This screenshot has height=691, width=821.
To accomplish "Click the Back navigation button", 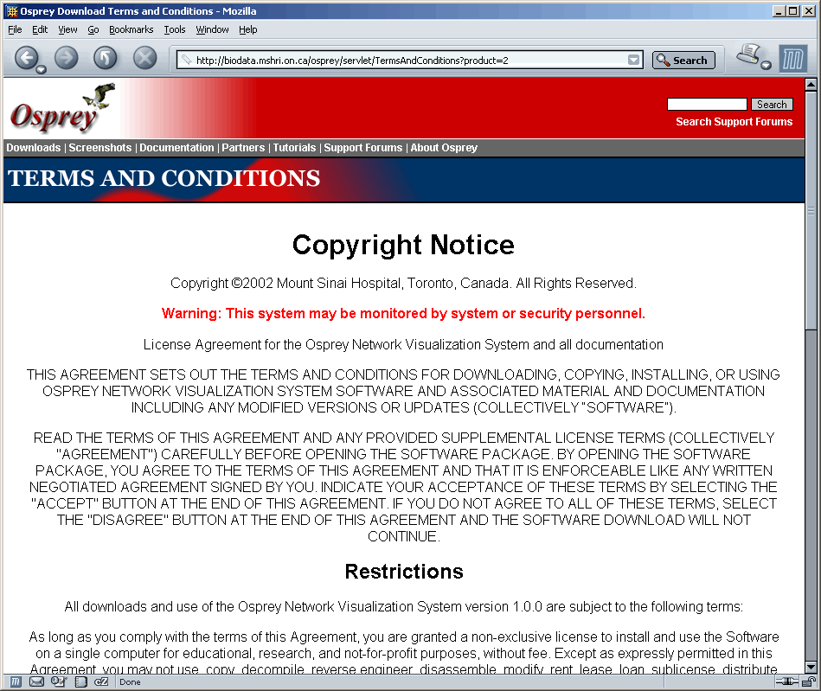I will 26,58.
